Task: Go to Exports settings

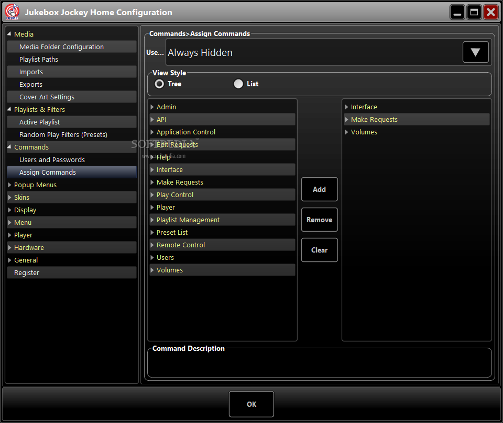Action: [72, 84]
